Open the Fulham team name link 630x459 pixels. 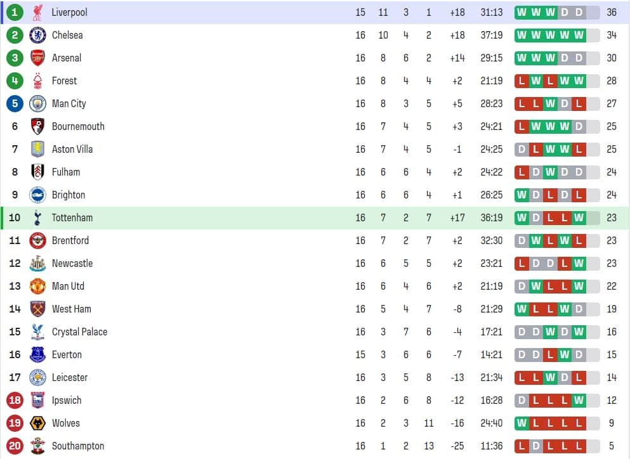[66, 172]
